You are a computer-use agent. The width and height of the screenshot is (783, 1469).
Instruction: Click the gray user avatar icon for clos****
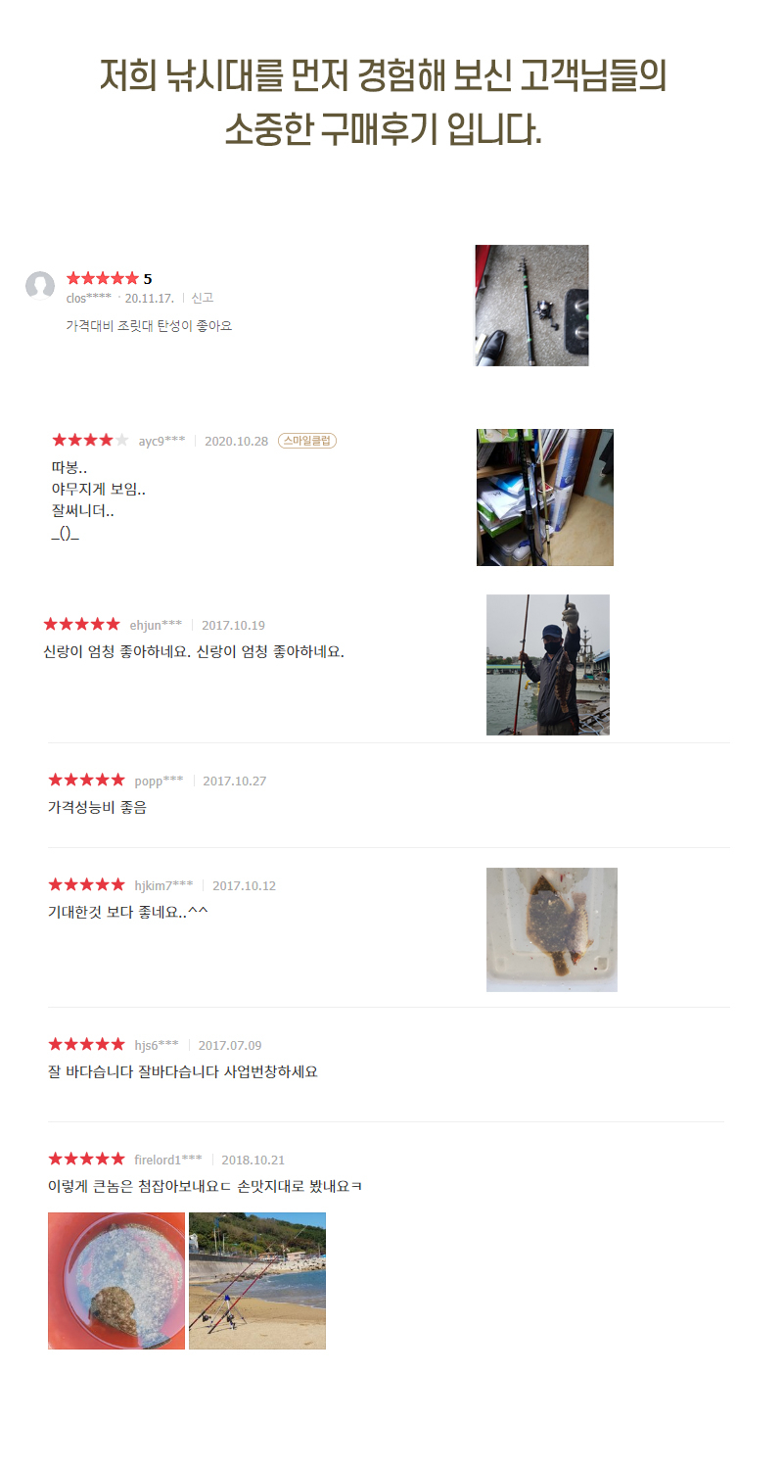pos(40,286)
